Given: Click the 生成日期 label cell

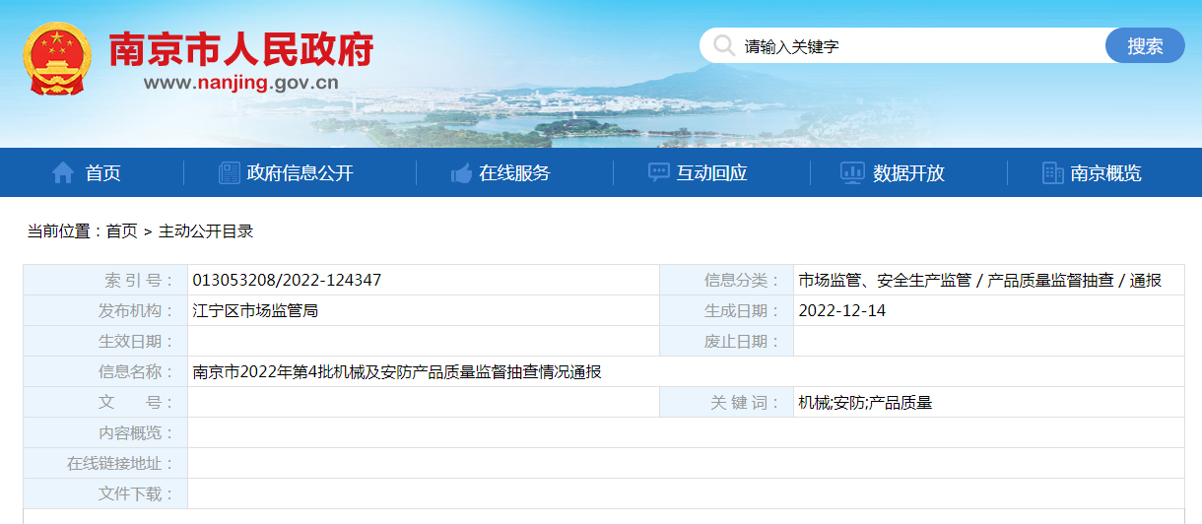Looking at the screenshot, I should pyautogui.click(x=726, y=310).
